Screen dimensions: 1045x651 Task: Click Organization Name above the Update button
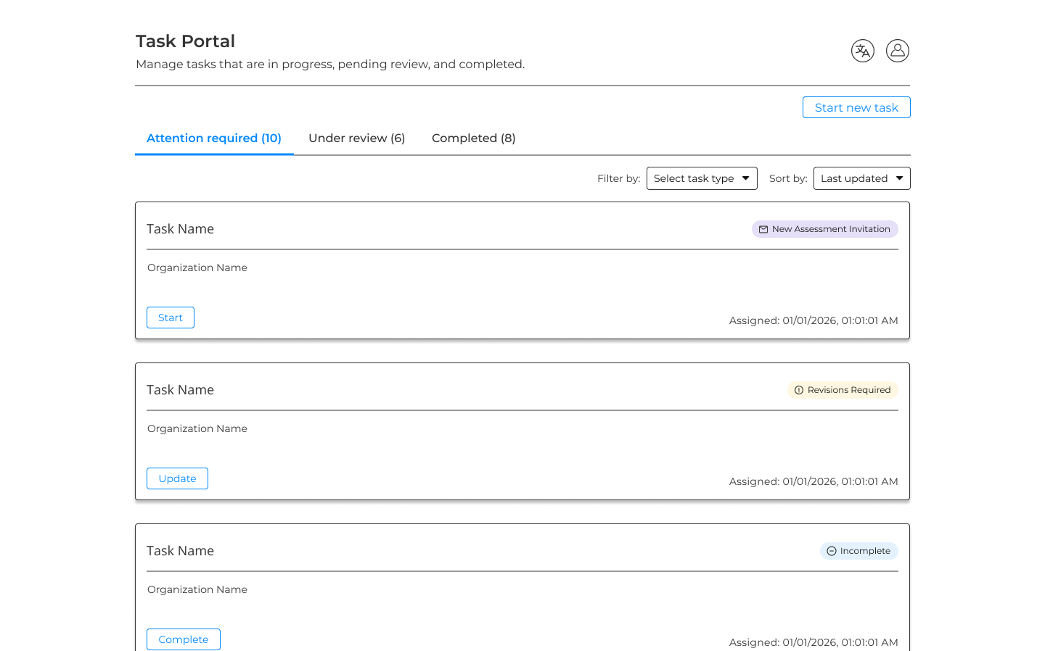click(x=197, y=428)
